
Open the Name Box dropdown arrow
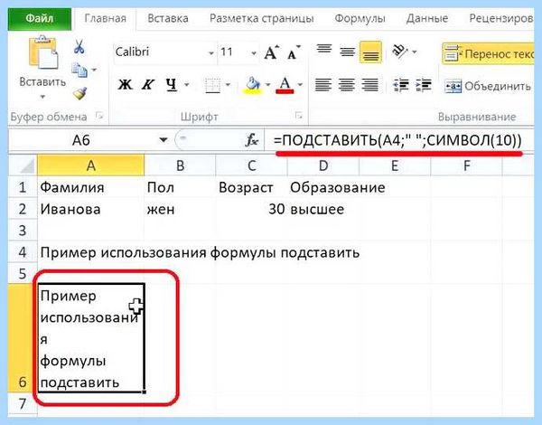pos(164,140)
